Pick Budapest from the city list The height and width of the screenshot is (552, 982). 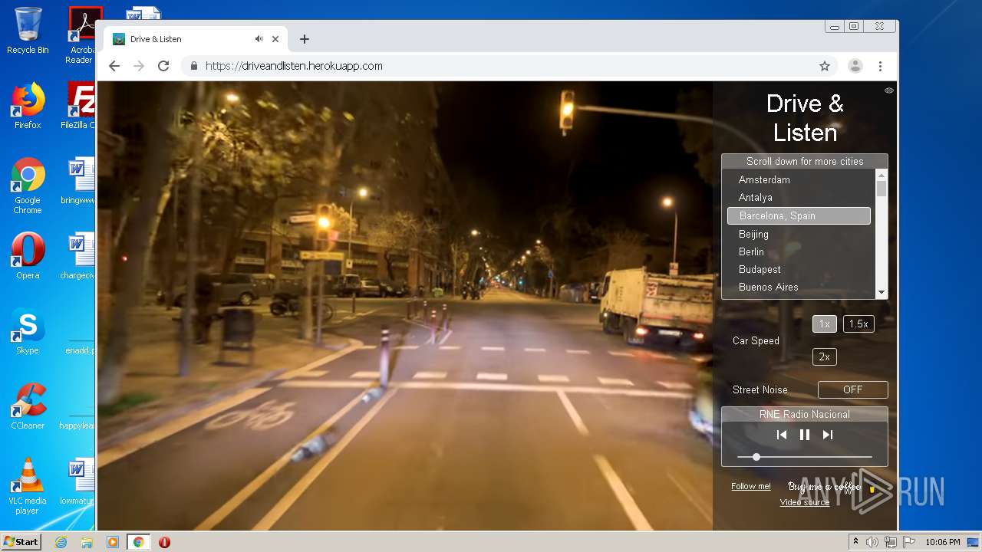pyautogui.click(x=799, y=269)
